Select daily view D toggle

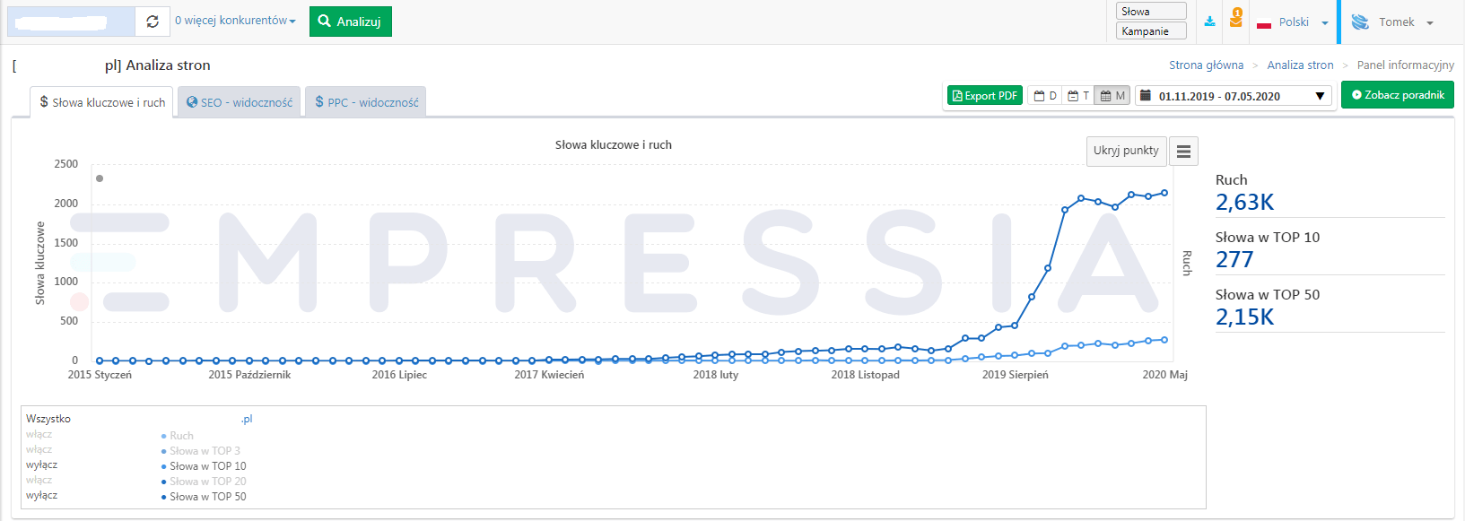[1045, 95]
